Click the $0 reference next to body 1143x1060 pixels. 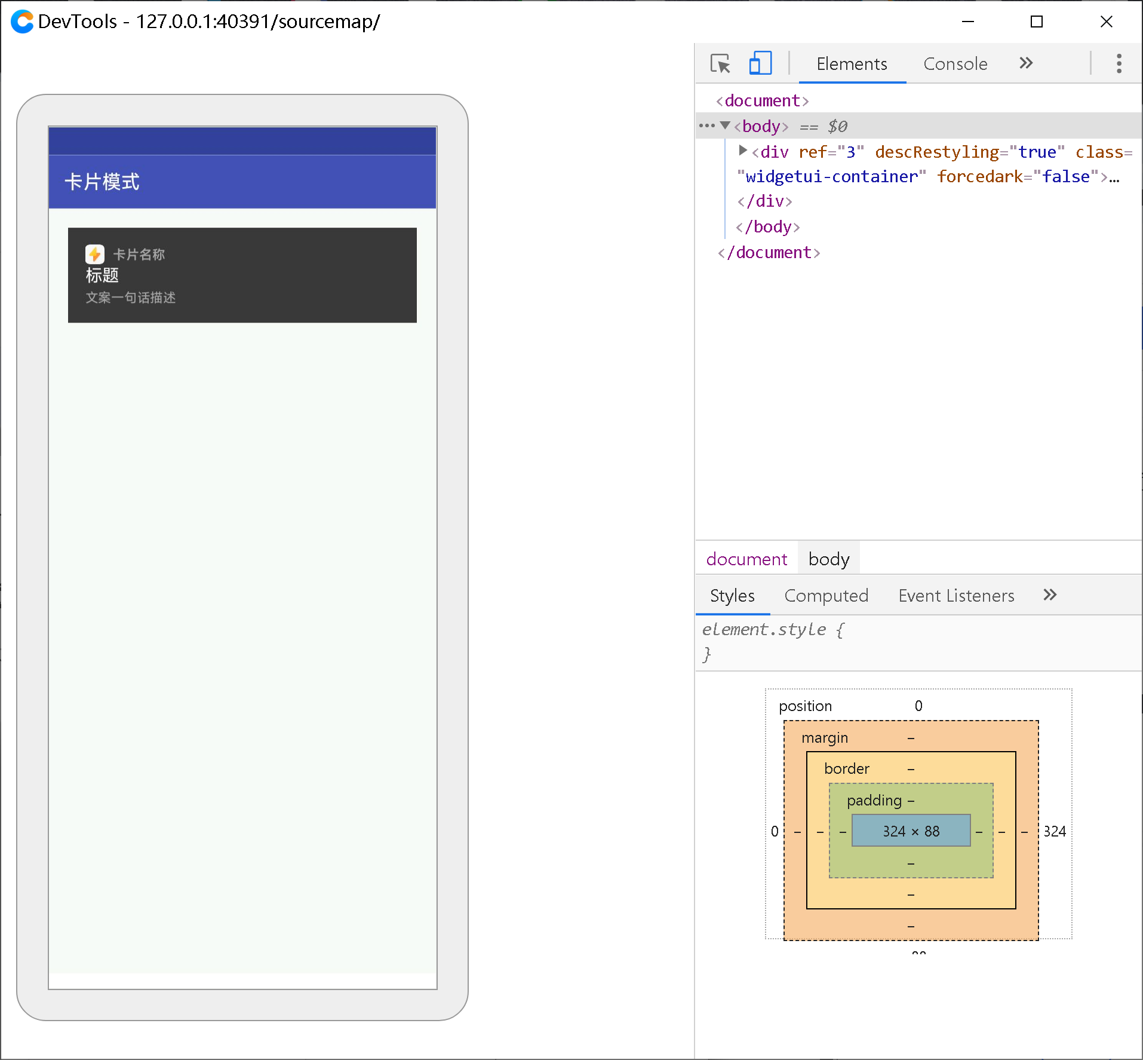(837, 126)
